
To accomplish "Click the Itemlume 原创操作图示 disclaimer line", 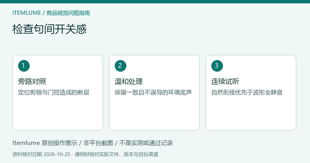I will click(92, 143).
